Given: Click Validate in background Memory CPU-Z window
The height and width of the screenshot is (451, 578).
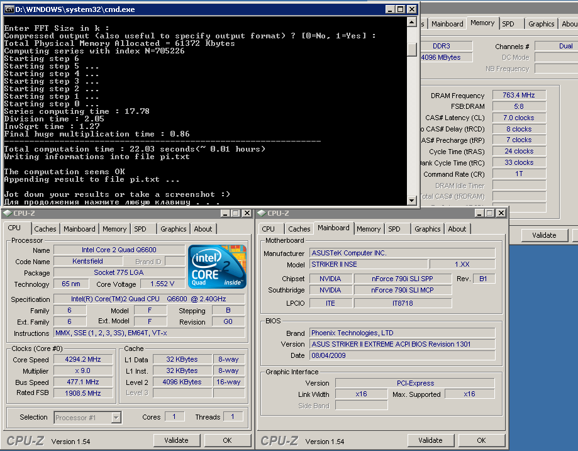Looking at the screenshot, I should tap(544, 235).
